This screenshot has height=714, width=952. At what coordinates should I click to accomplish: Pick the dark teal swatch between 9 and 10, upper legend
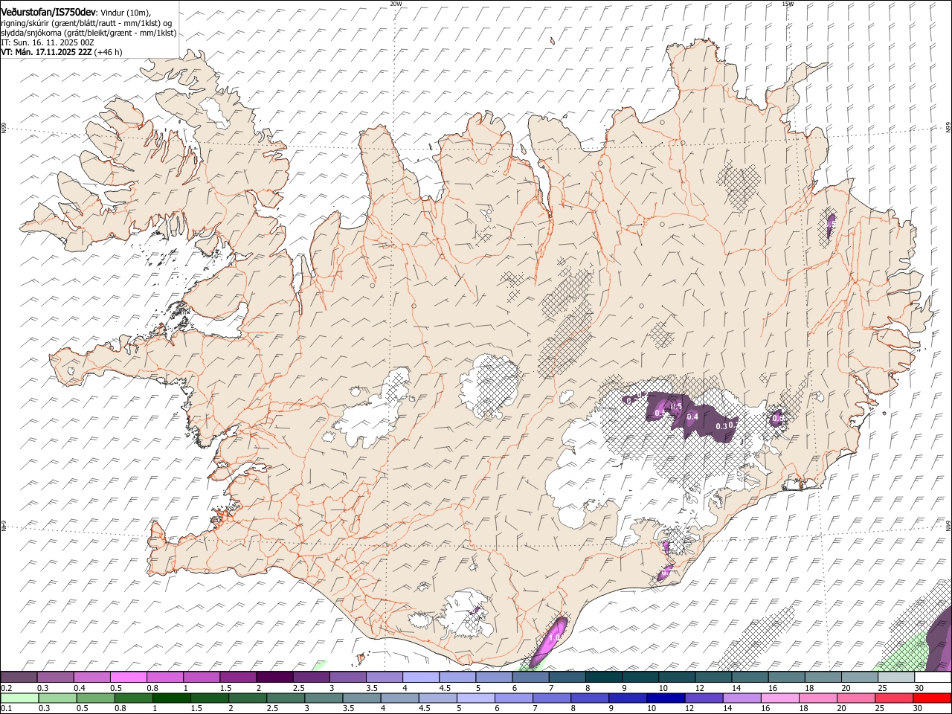click(x=640, y=678)
